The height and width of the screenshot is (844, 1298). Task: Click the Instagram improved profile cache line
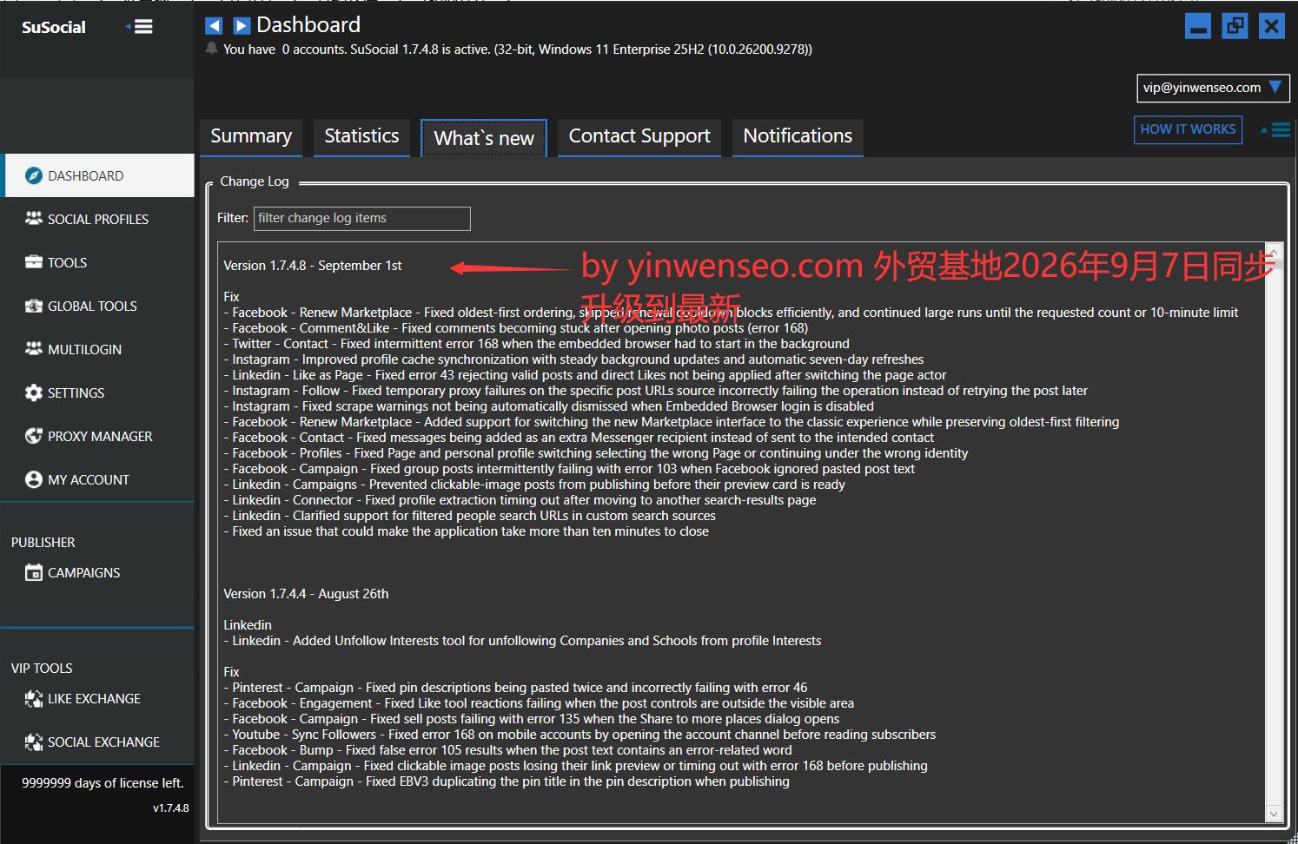573,359
